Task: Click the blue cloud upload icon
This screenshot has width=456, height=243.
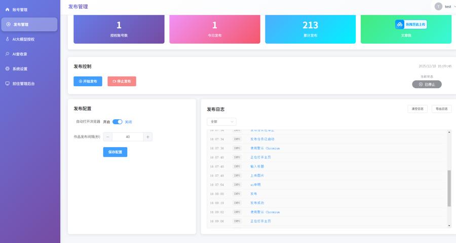Action: [x=400, y=24]
